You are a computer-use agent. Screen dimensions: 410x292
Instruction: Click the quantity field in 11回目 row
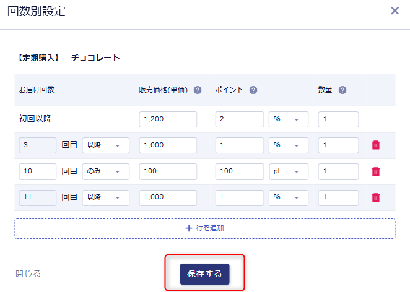(338, 197)
